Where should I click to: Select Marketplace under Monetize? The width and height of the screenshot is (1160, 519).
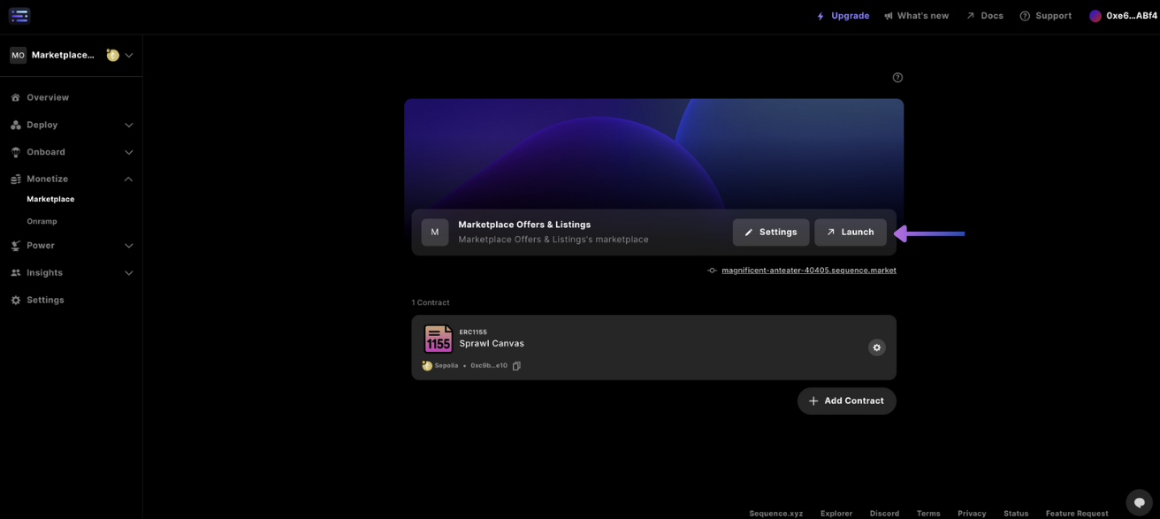(50, 199)
